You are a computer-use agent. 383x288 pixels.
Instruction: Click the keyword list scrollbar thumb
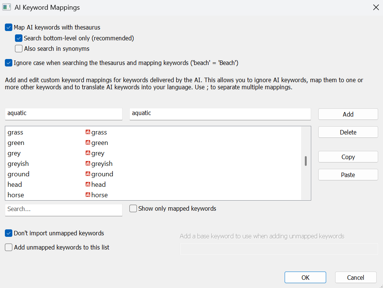tap(306, 161)
